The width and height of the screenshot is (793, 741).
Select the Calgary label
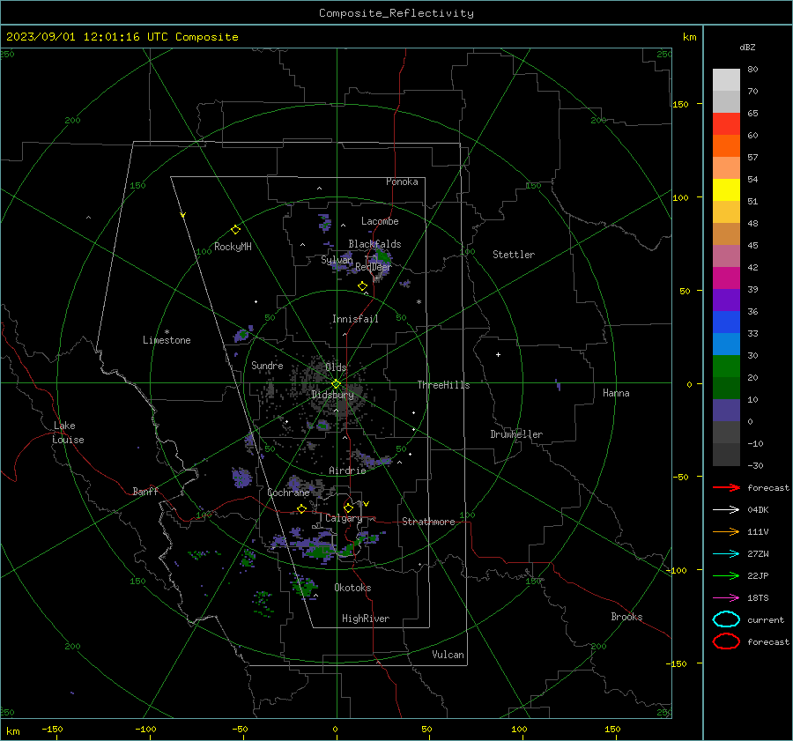tap(344, 518)
